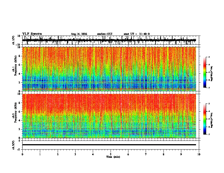224x173 pixels.
Task: Click tick label "7" on time axis
Action: (146, 154)
